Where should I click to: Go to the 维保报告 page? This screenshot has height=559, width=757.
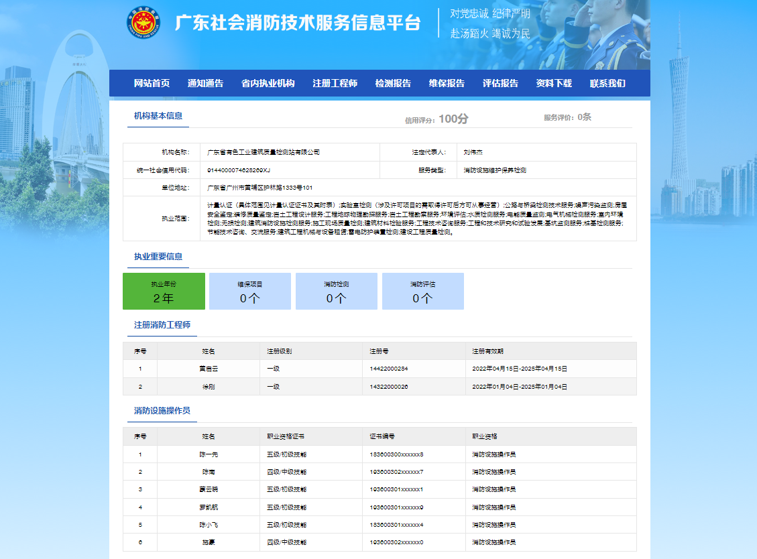(447, 83)
